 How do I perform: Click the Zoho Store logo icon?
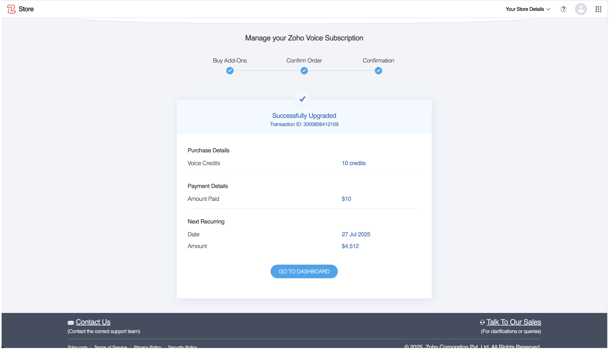(11, 9)
